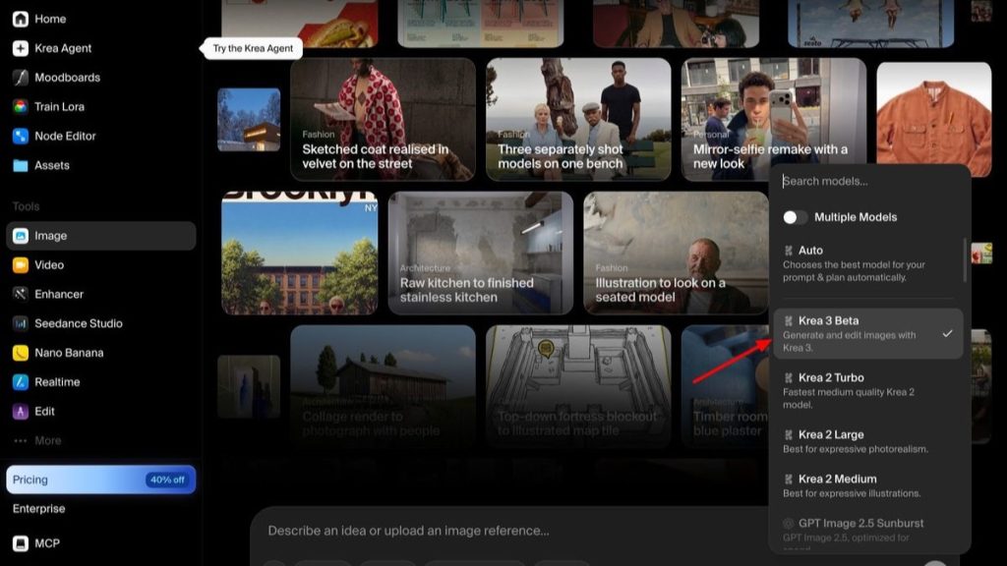Click 'Chooses the best model' description

click(x=854, y=271)
